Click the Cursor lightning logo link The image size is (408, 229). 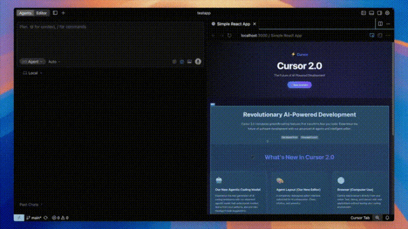(300, 55)
